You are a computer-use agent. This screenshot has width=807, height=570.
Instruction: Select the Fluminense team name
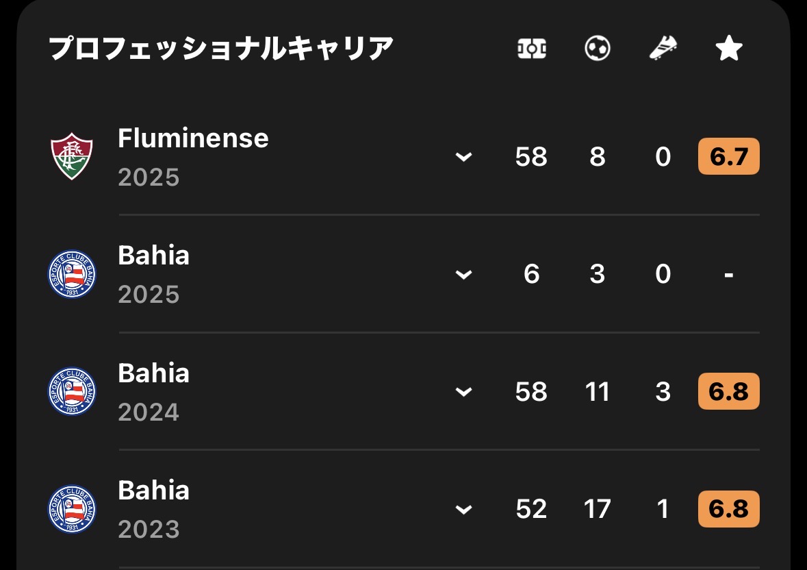(193, 138)
